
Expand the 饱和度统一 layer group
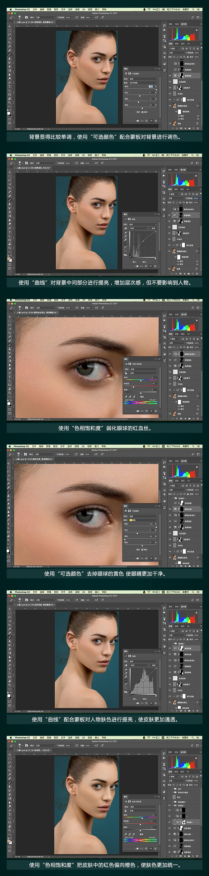coord(173,802)
